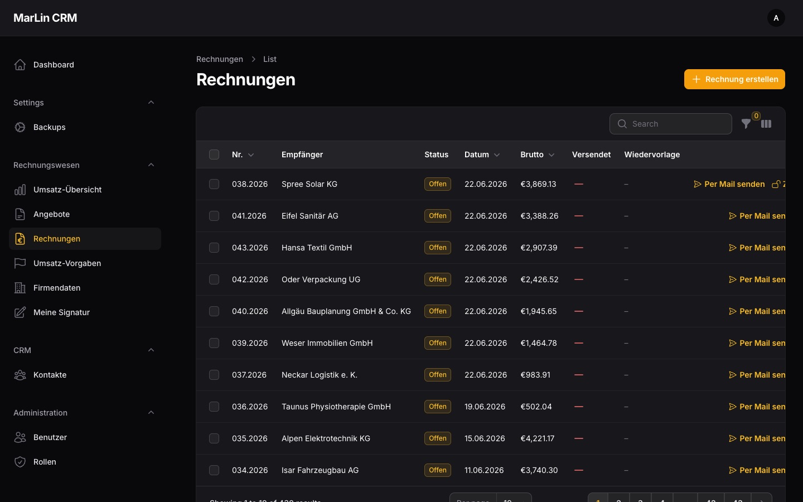The width and height of the screenshot is (803, 502).
Task: Click the lock icon in Spree Solar KG row
Action: (776, 184)
